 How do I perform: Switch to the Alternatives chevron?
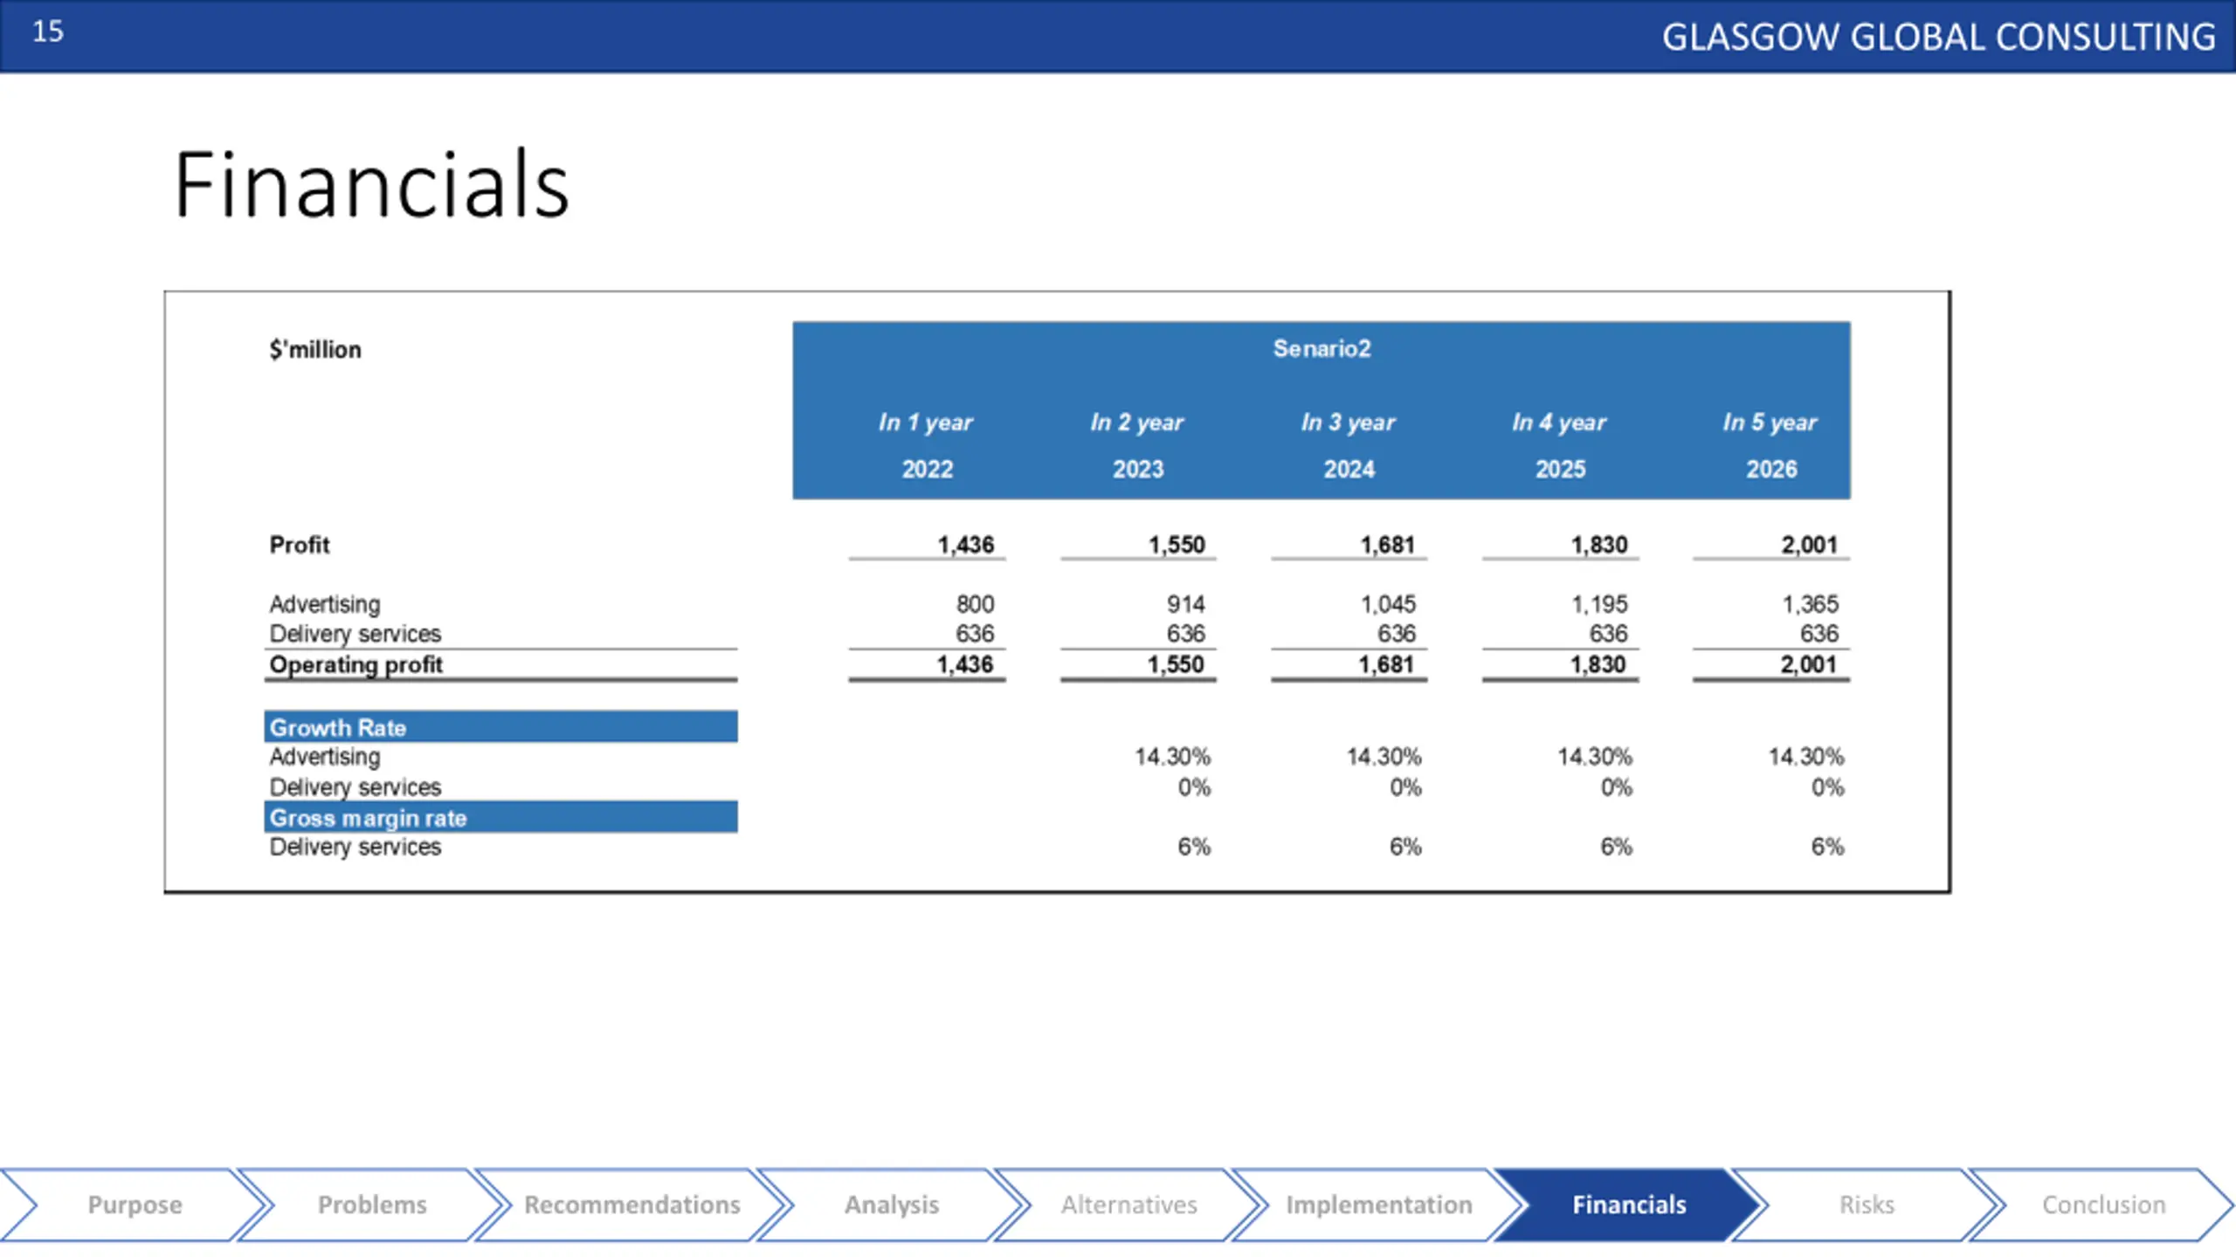point(1128,1205)
